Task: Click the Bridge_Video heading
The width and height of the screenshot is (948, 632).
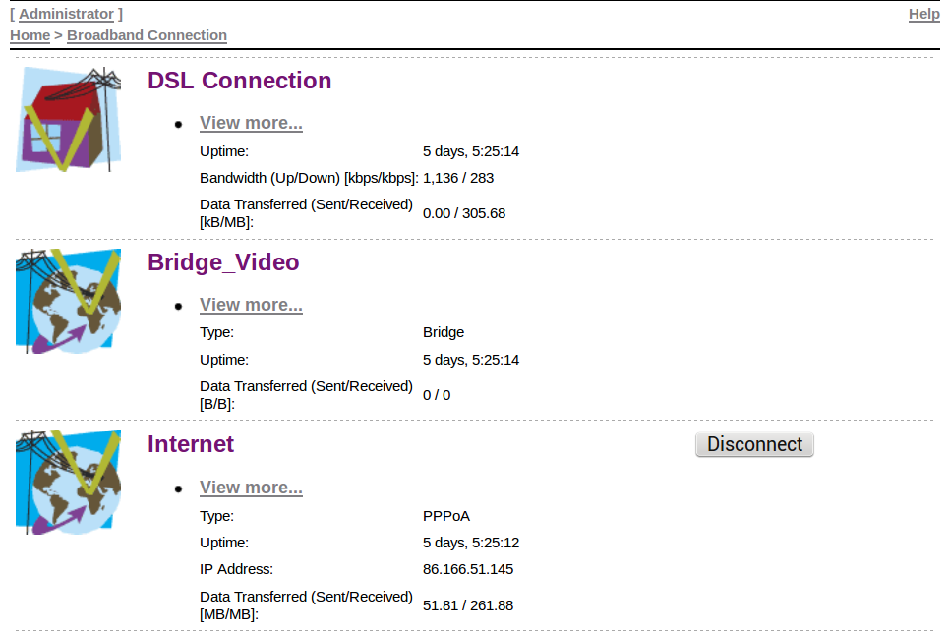Action: [x=223, y=262]
